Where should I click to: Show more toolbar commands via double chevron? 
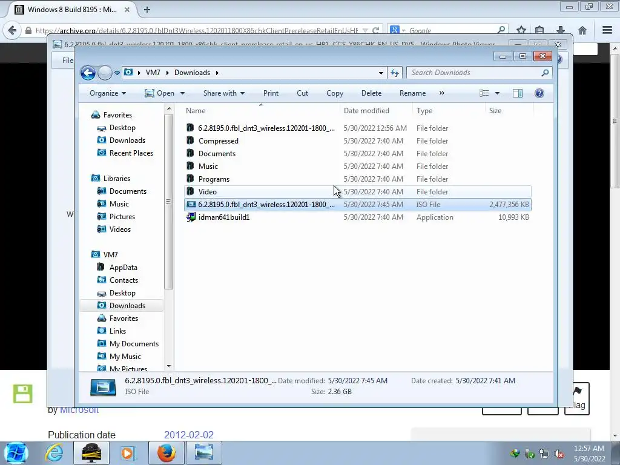(x=441, y=93)
